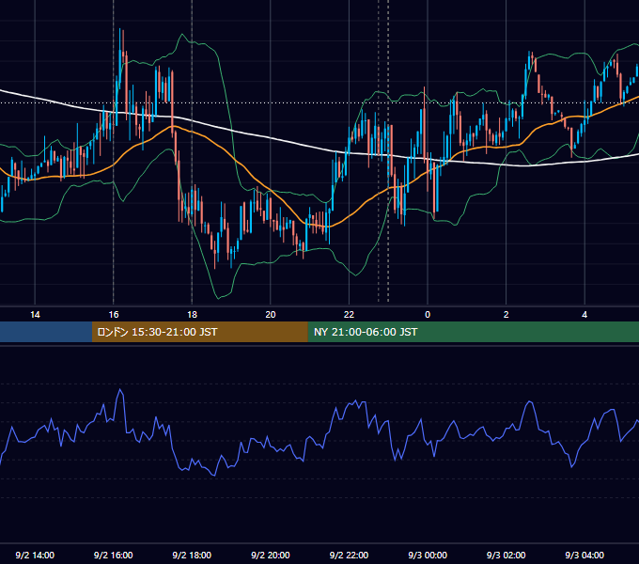639x564 pixels.
Task: Click the 9/2 22:00 oscillator time label
Action: pyautogui.click(x=350, y=556)
